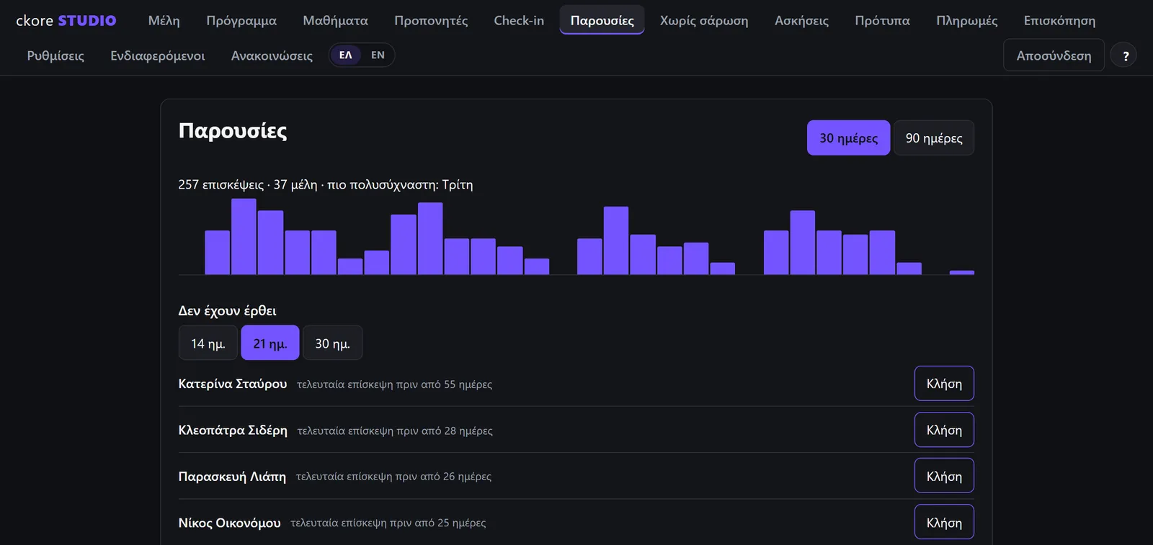Filter absentees by 14 ημ.
The width and height of the screenshot is (1153, 545).
208,343
